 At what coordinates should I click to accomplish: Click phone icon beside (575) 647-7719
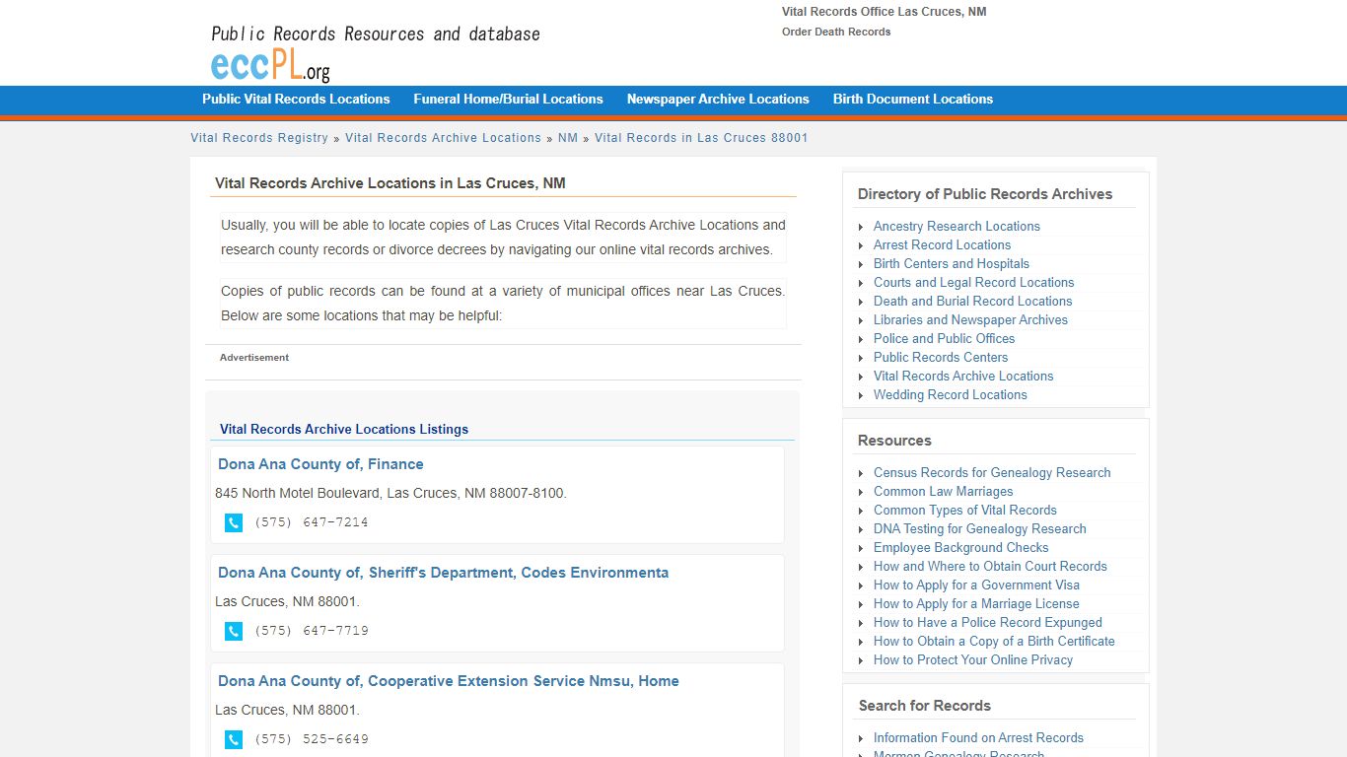[234, 631]
